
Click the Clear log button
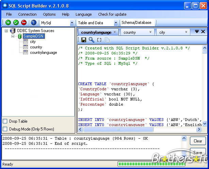pyautogui.click(x=198, y=141)
